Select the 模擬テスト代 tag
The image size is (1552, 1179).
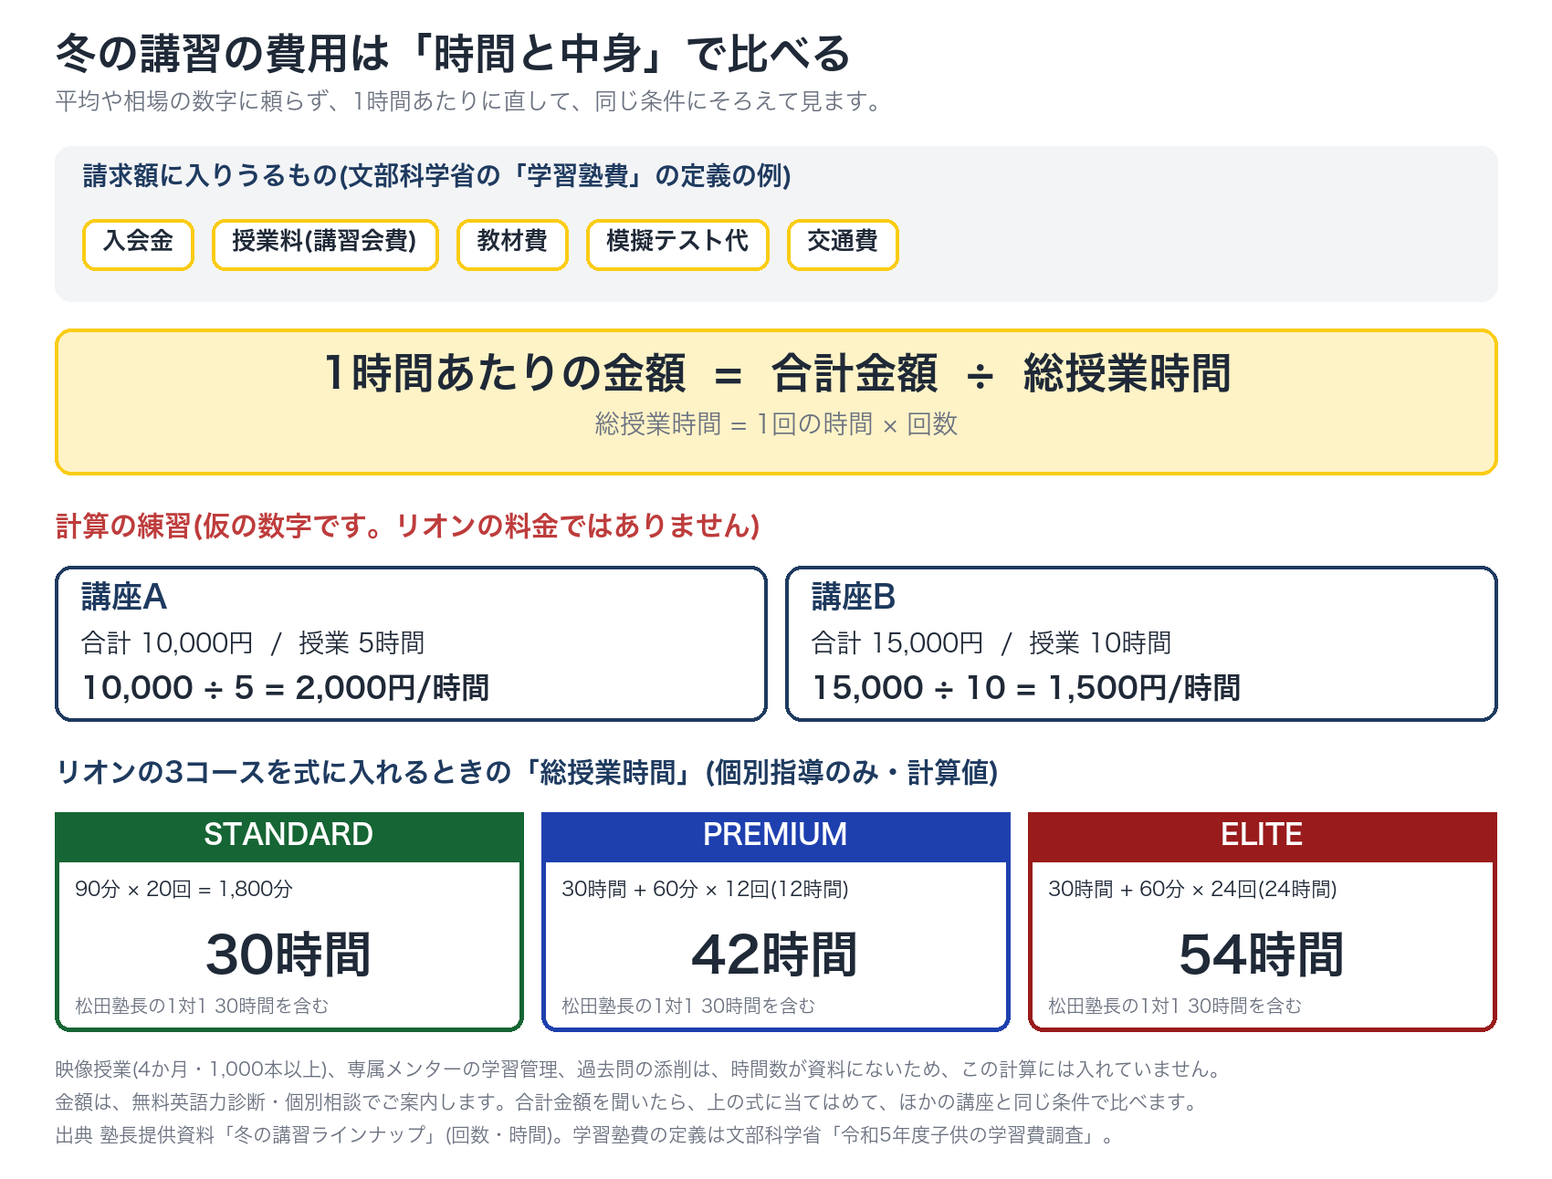pyautogui.click(x=677, y=245)
